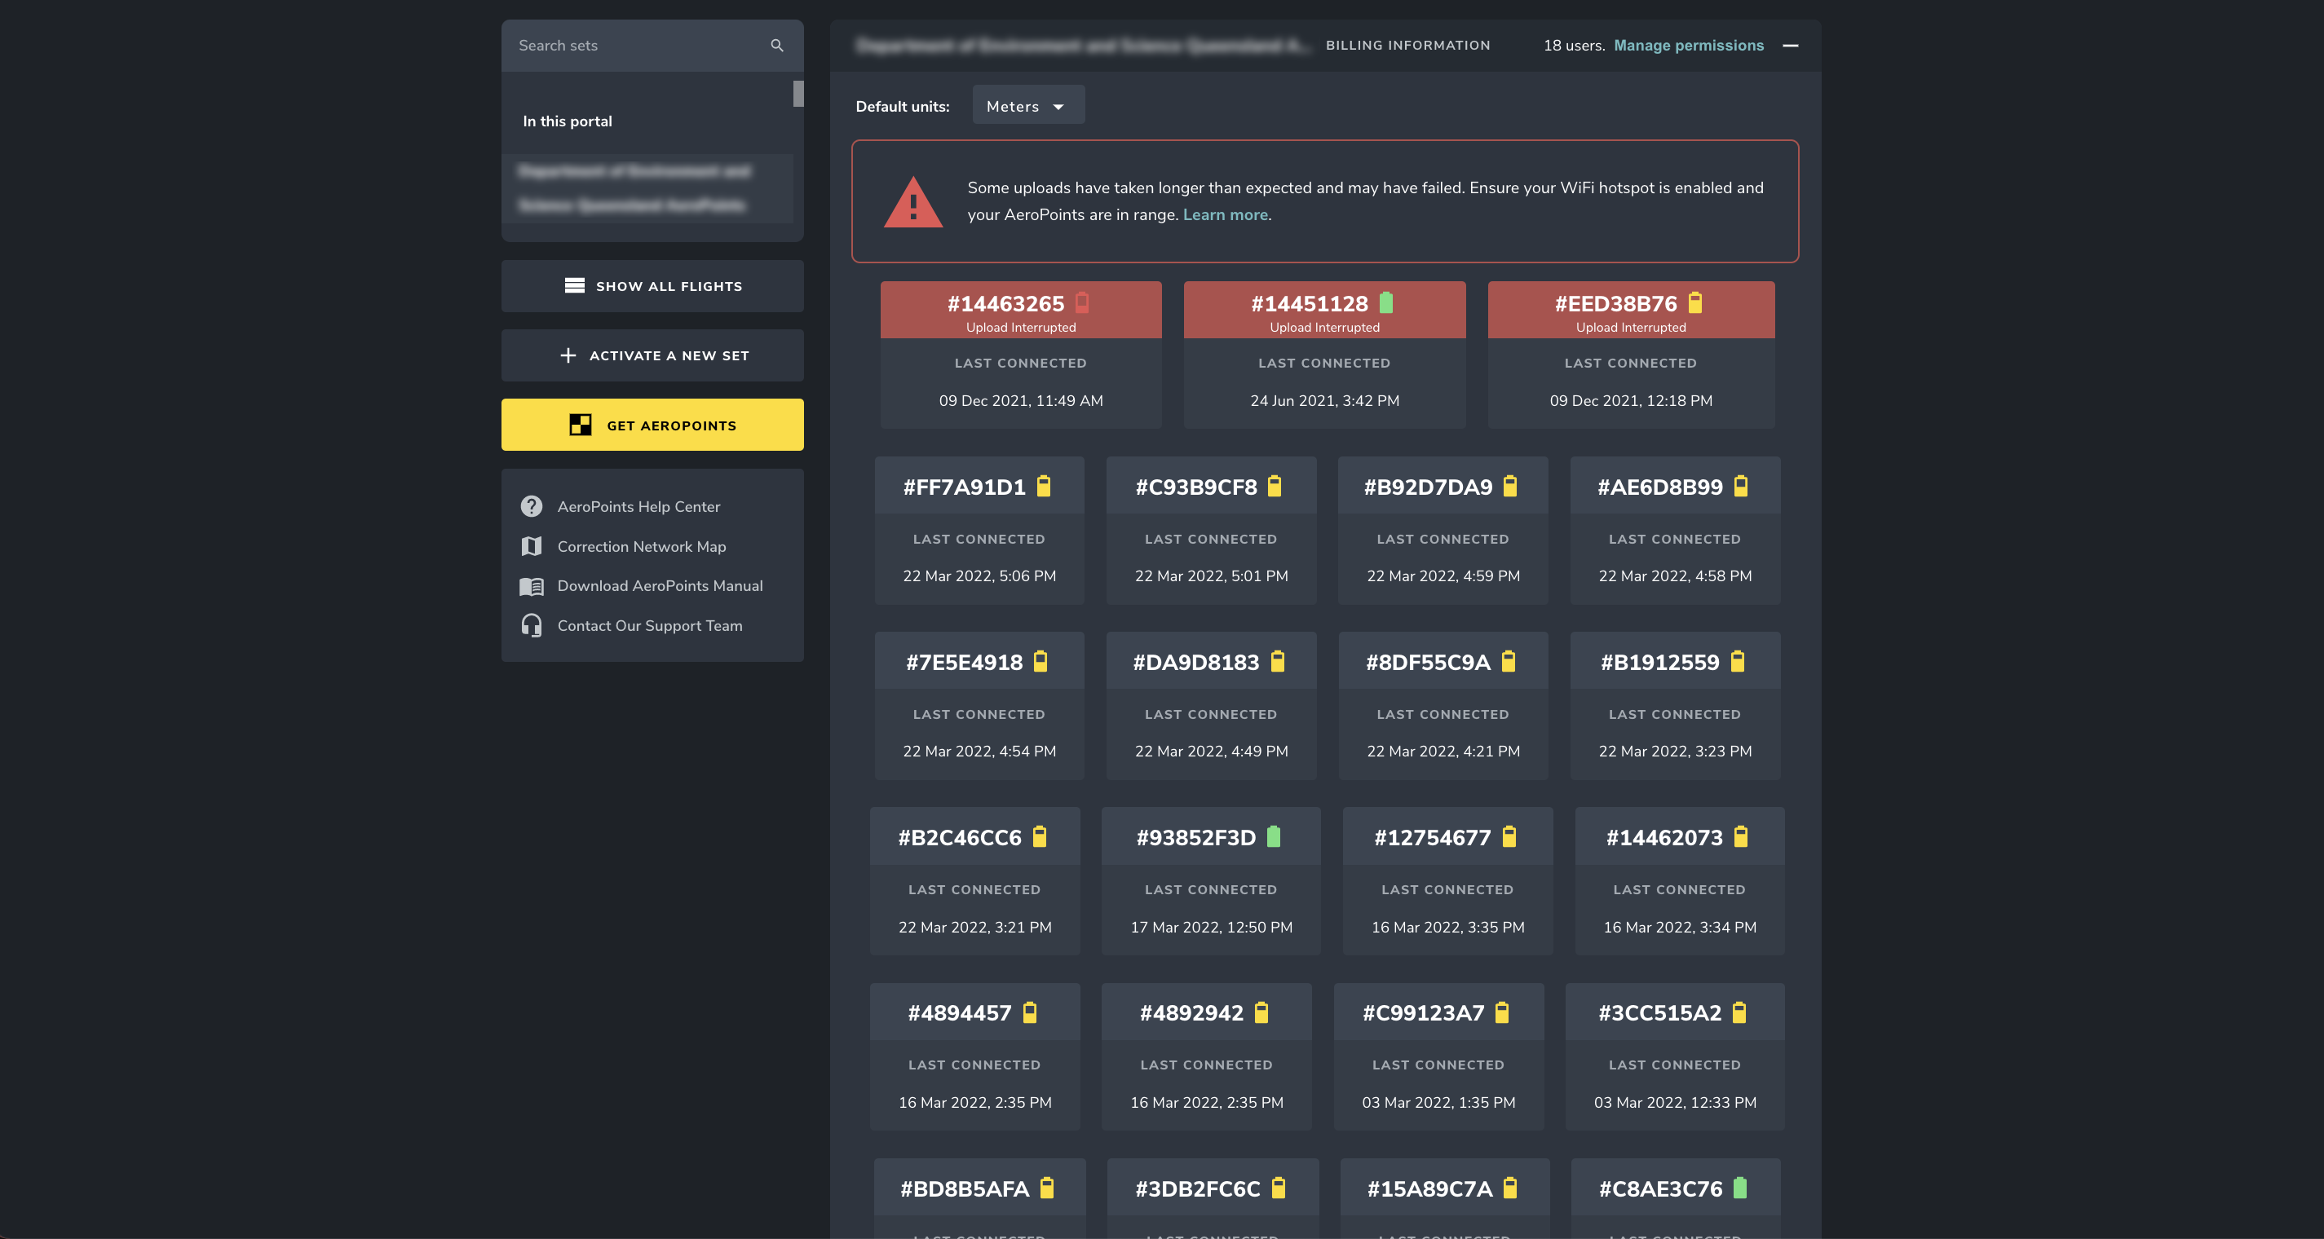Image resolution: width=2324 pixels, height=1239 pixels.
Task: Open the #EED38B76 Upload Interrupted card
Action: click(x=1631, y=355)
